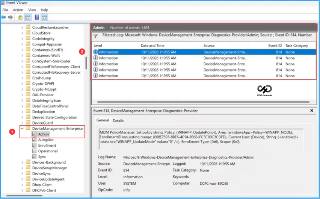320x199 pixels.
Task: Sort events by the Level column header
Action: (x=98, y=46)
